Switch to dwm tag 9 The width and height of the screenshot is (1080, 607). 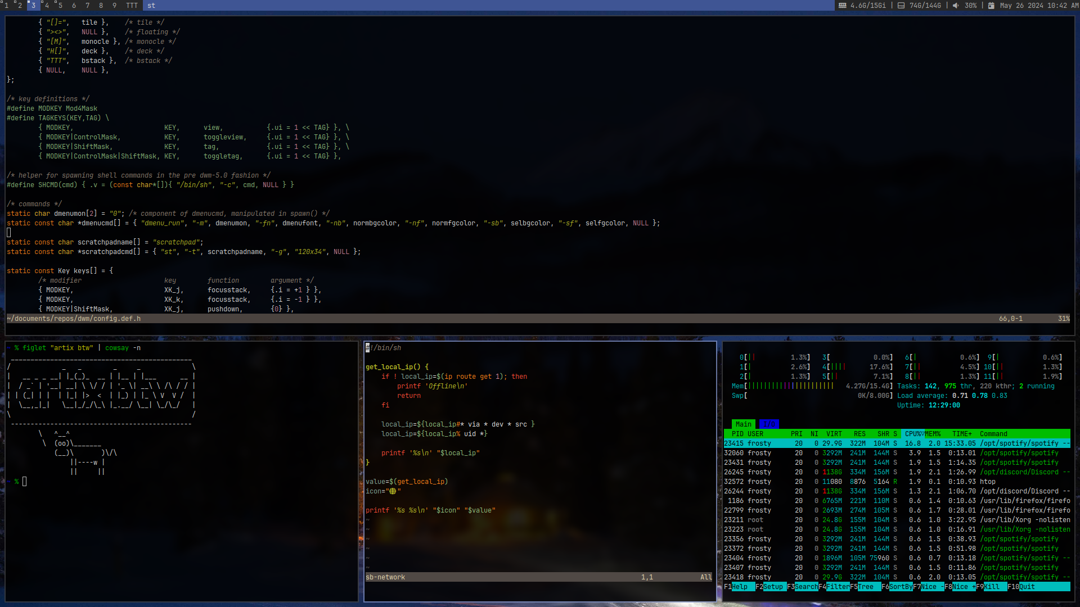[x=115, y=6]
